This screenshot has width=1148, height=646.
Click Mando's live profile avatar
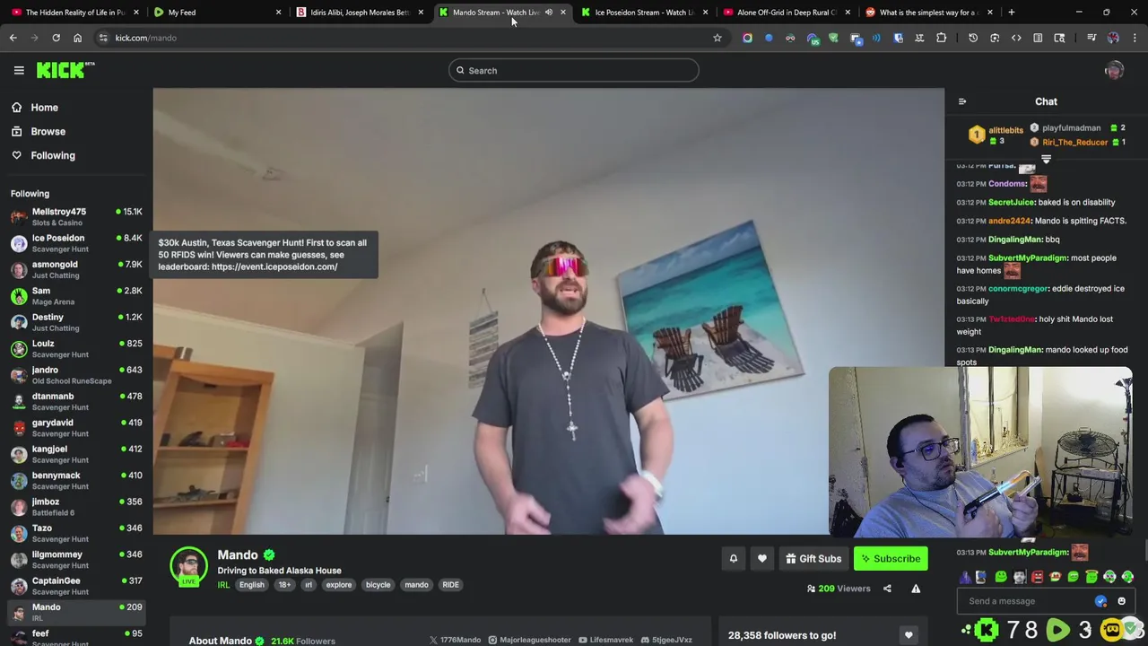coord(188,565)
